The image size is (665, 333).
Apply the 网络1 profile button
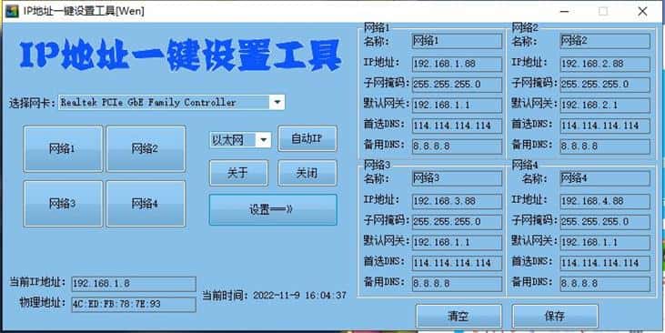coord(63,149)
